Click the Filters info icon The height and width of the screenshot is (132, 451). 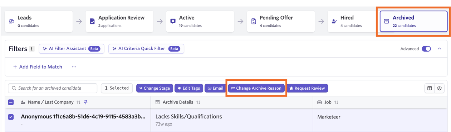(x=32, y=49)
